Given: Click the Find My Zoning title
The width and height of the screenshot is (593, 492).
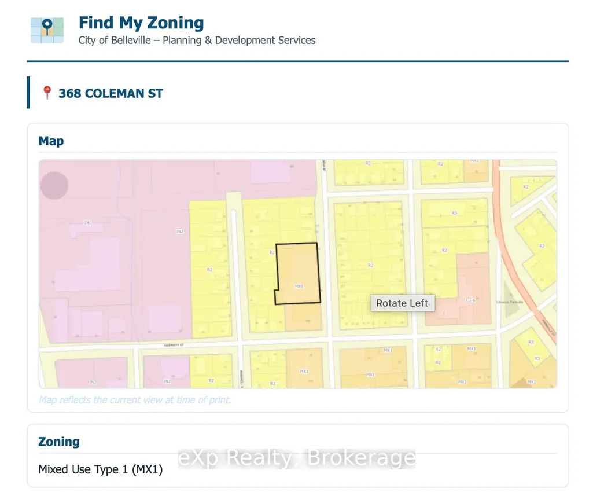Looking at the screenshot, I should point(141,23).
